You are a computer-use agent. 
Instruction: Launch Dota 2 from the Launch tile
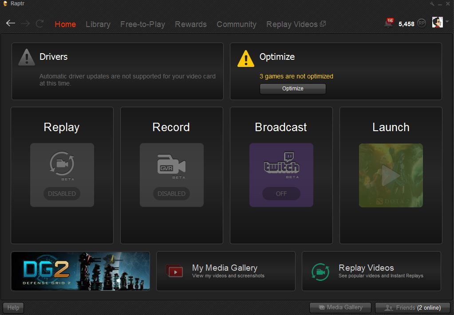point(391,175)
